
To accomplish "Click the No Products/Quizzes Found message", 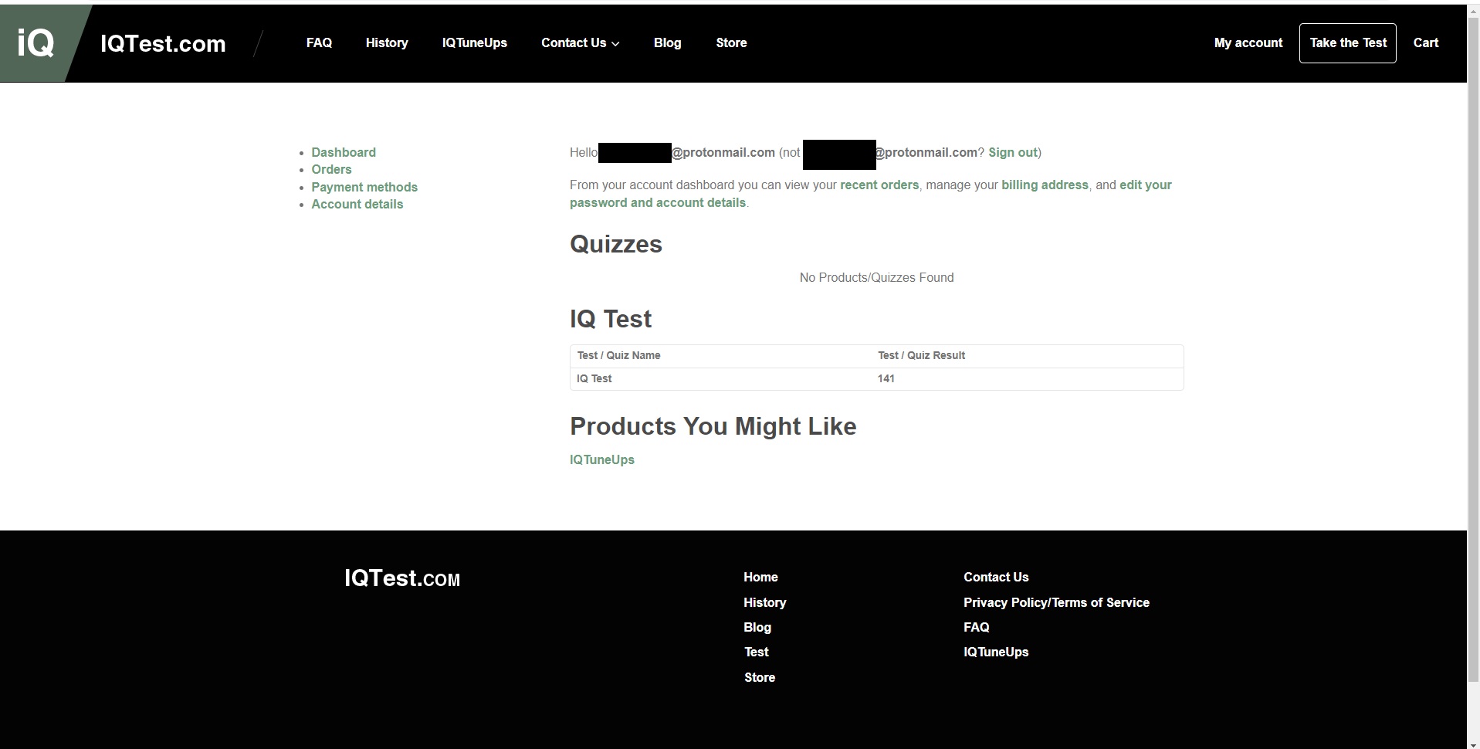I will [x=876, y=277].
